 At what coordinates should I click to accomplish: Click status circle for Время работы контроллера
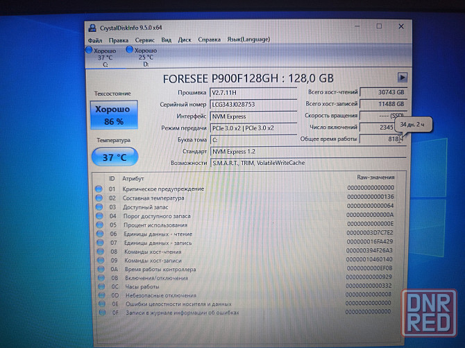[101, 269]
